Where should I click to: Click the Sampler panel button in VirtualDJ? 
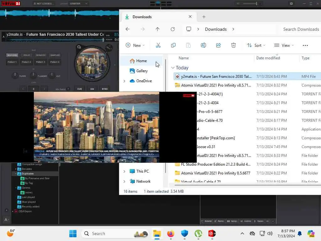pos(232,221)
